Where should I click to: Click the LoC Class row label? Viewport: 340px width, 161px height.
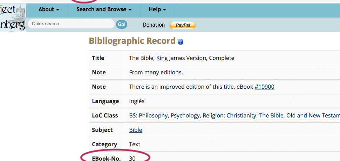105,115
